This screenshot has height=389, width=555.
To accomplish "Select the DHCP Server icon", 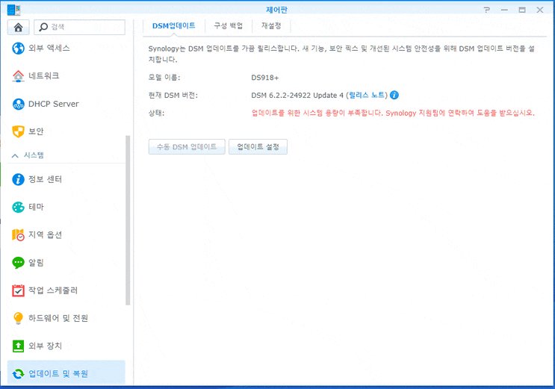I will pos(18,104).
